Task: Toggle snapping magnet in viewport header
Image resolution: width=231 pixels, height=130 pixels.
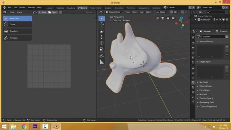Action: pyautogui.click(x=171, y=12)
